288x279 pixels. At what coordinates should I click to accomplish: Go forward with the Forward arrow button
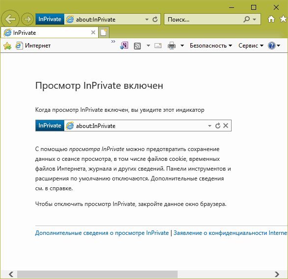pyautogui.click(x=27, y=19)
